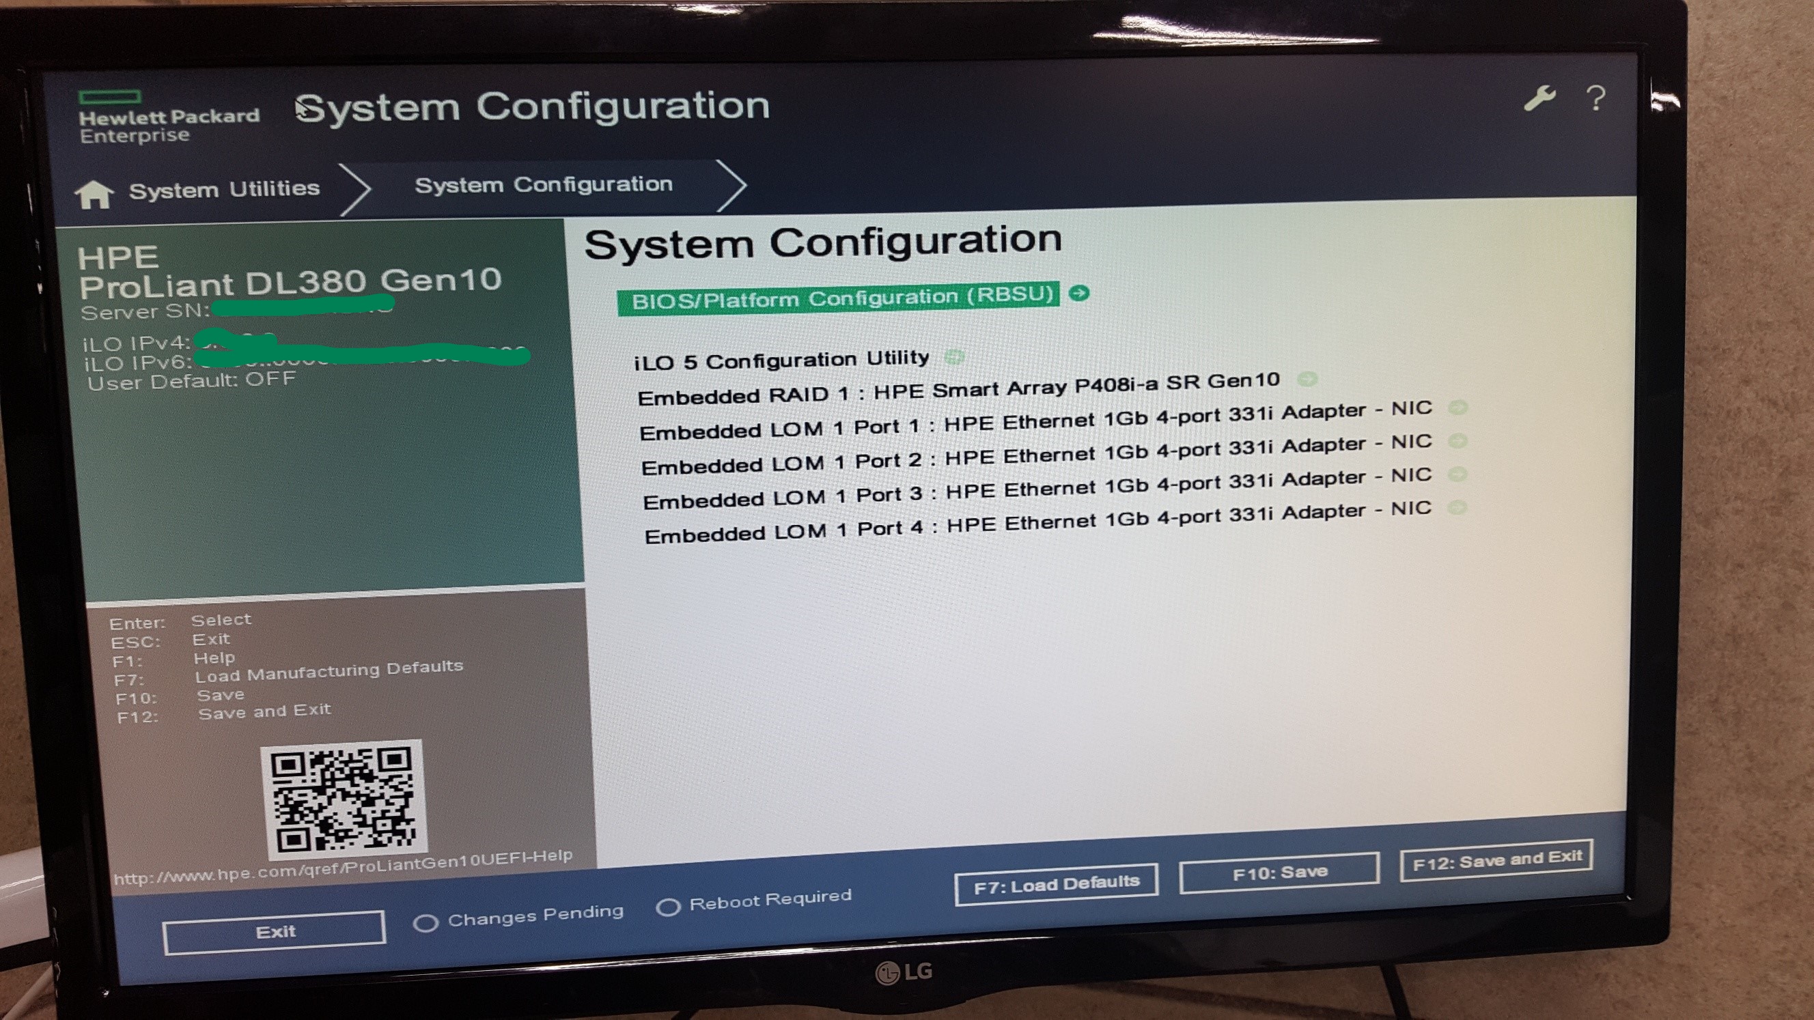Screen dimensions: 1814x1020
Task: Click arrow icon beside LOM 1 Port 1
Action: click(x=1457, y=408)
